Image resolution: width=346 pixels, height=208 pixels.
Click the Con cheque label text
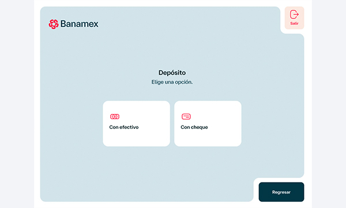[194, 127]
